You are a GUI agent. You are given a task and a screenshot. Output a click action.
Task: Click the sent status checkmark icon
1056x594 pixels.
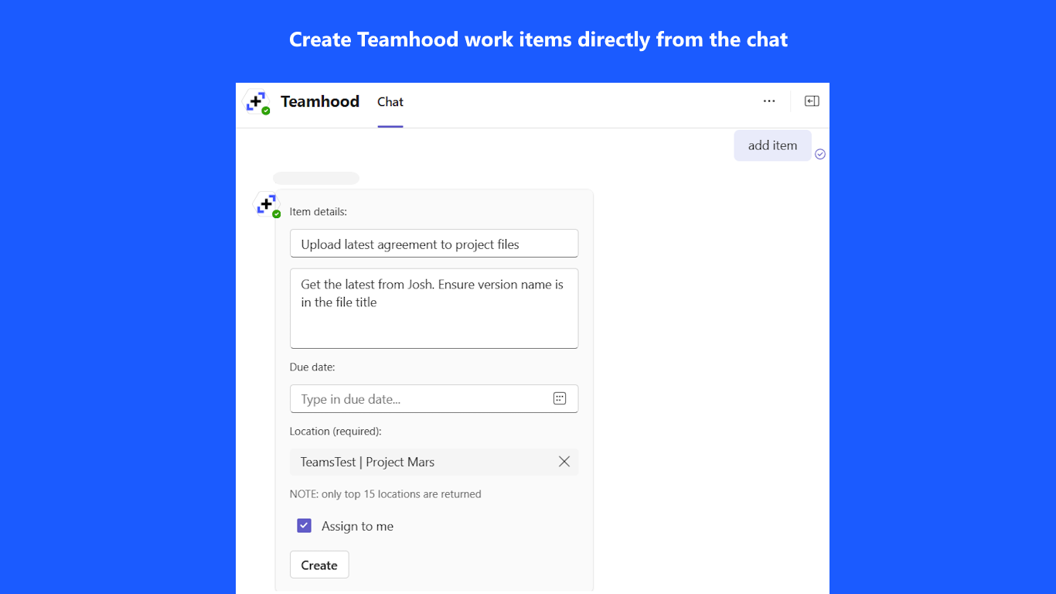(820, 154)
